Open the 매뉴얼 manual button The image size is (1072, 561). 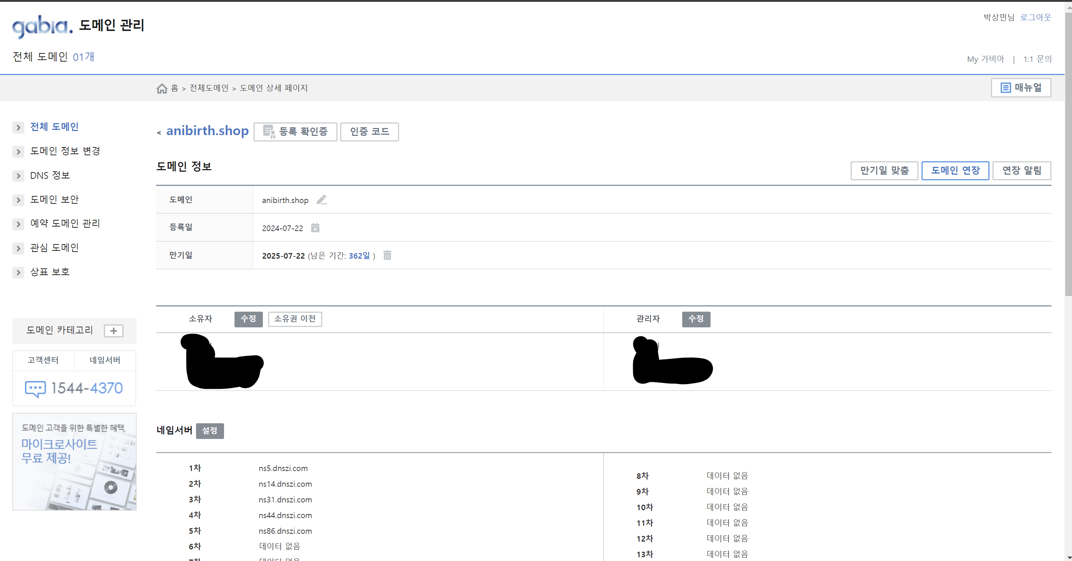pyautogui.click(x=1021, y=88)
